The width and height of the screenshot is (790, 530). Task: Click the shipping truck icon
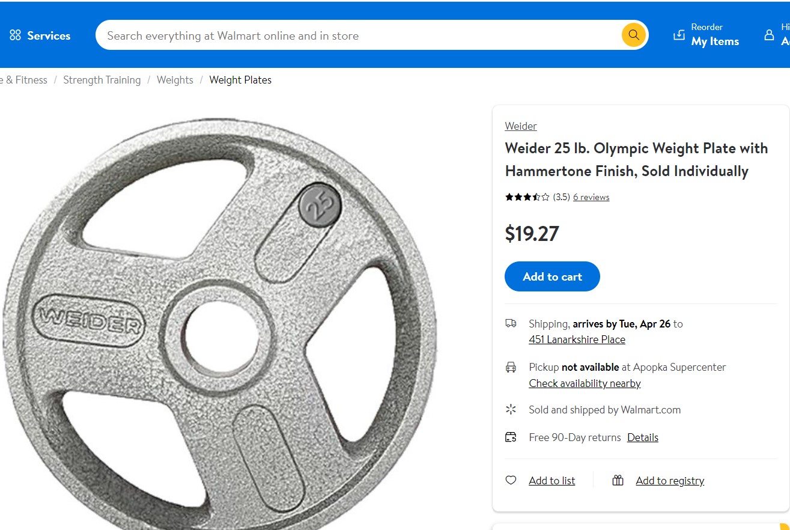point(511,323)
